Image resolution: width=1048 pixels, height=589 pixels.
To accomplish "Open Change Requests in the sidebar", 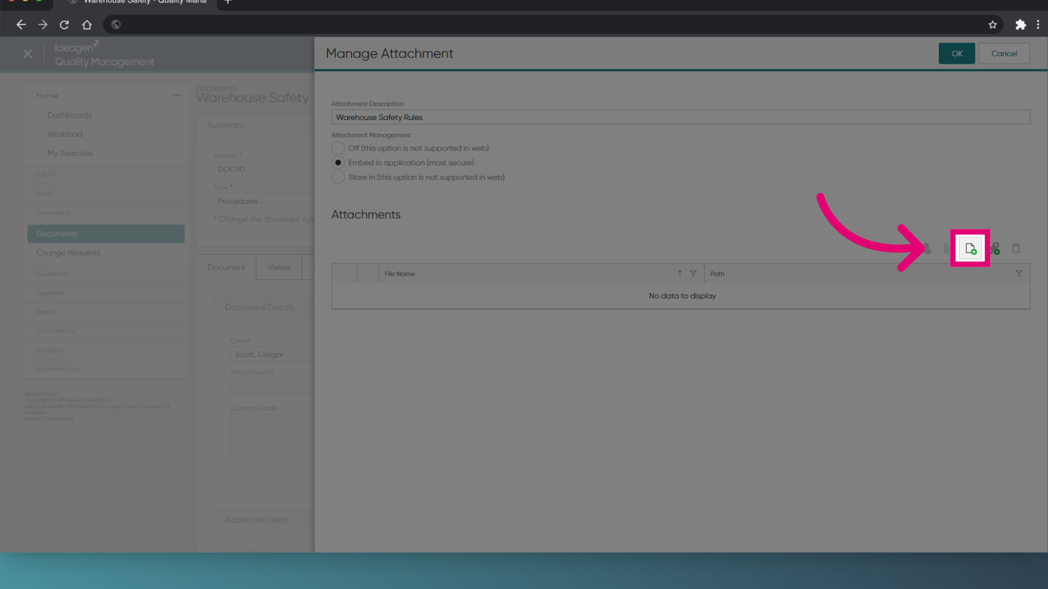I will 68,253.
